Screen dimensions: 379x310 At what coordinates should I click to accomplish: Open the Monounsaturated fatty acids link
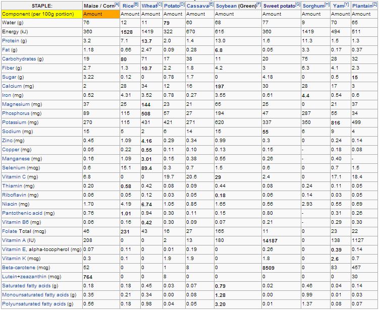[x=35, y=295]
